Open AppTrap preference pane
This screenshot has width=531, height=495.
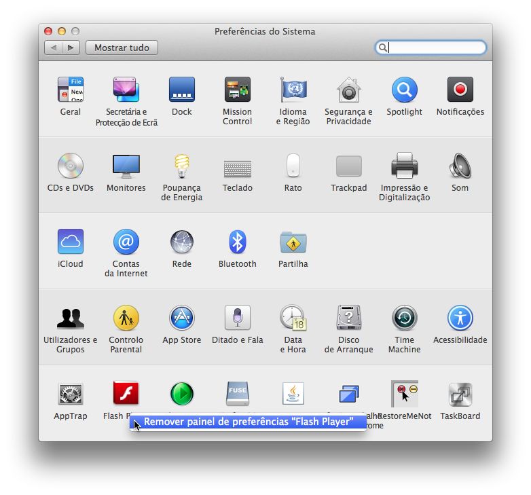point(70,394)
